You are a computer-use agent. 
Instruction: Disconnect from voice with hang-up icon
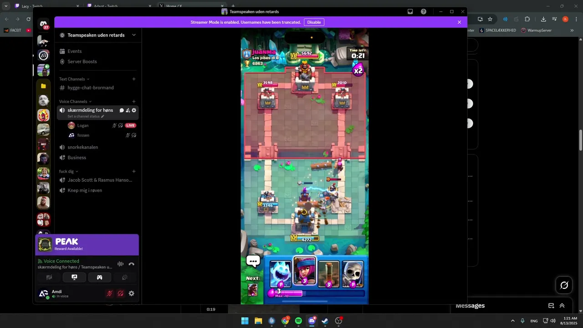[132, 264]
